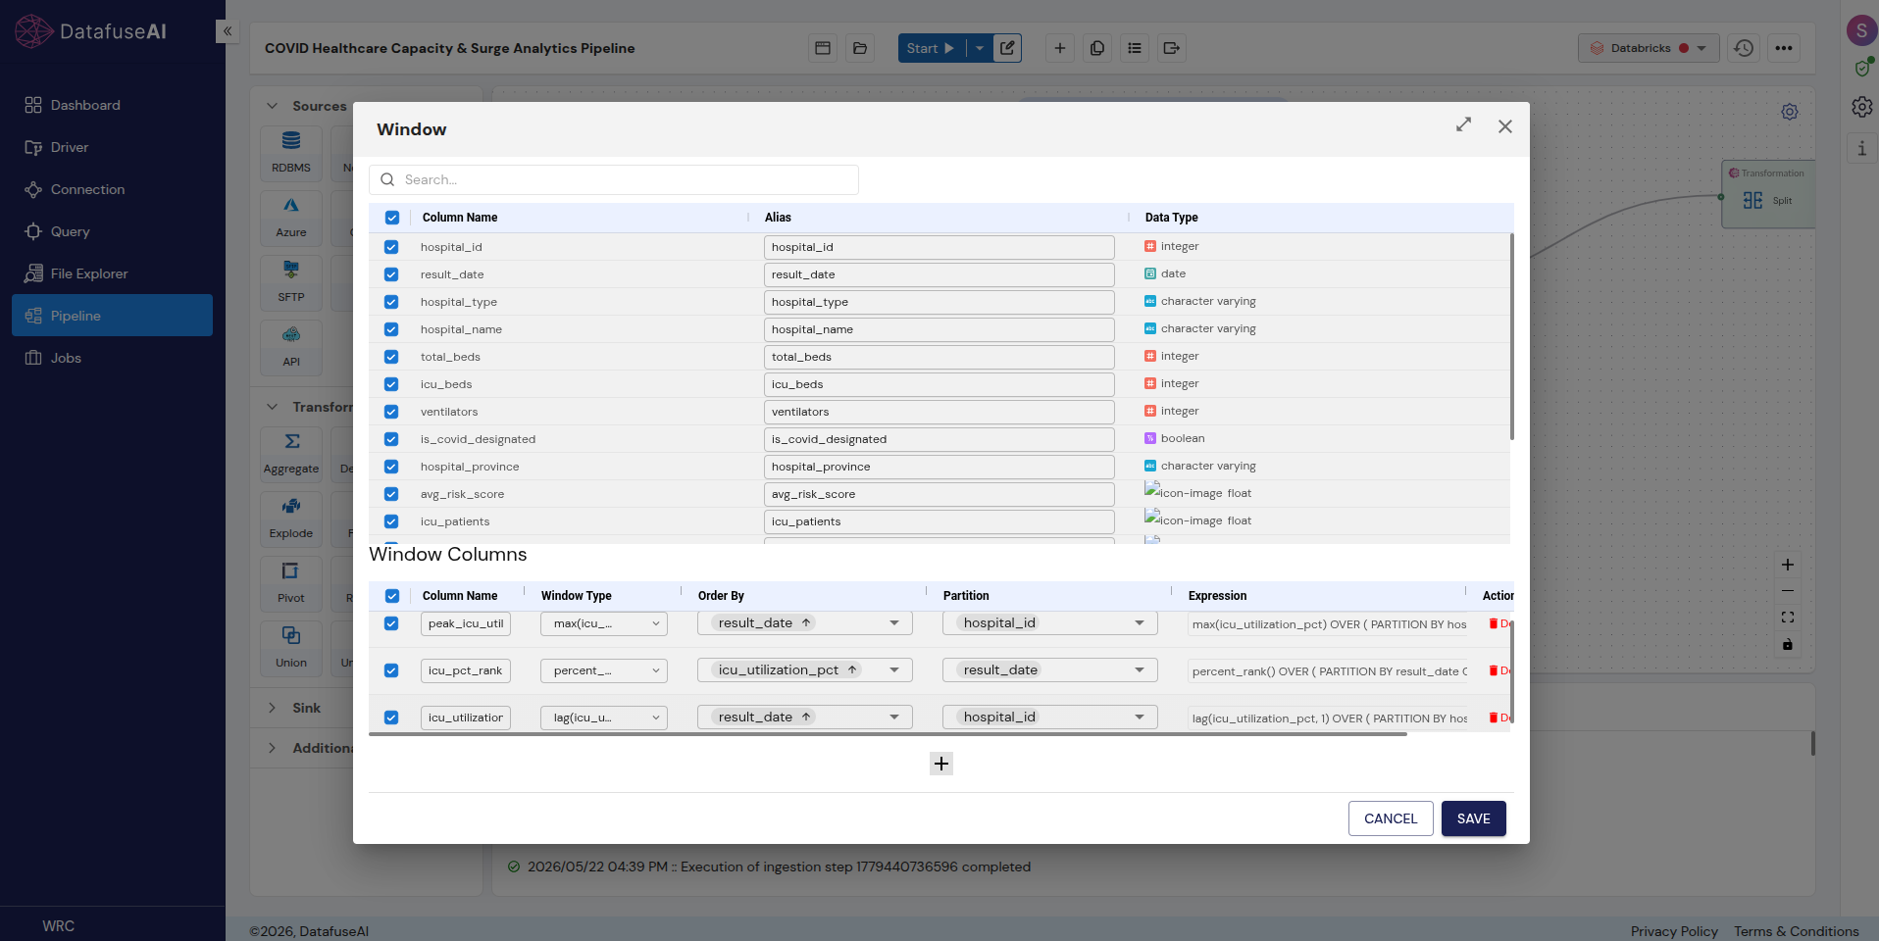Uncheck the icu_pct_rank window column checkbox
This screenshot has width=1879, height=941.
pyautogui.click(x=391, y=670)
